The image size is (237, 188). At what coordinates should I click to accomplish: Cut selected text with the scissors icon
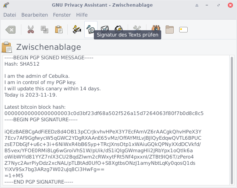[31, 30]
